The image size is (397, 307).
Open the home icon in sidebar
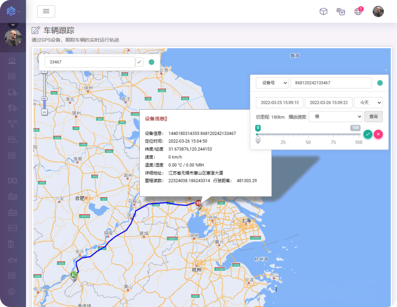[x=12, y=60]
